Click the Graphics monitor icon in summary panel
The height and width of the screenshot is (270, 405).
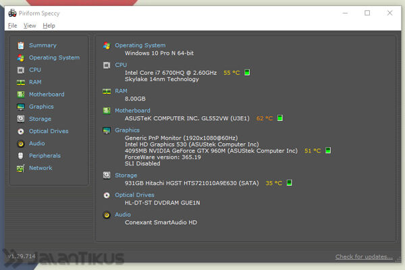coord(107,130)
